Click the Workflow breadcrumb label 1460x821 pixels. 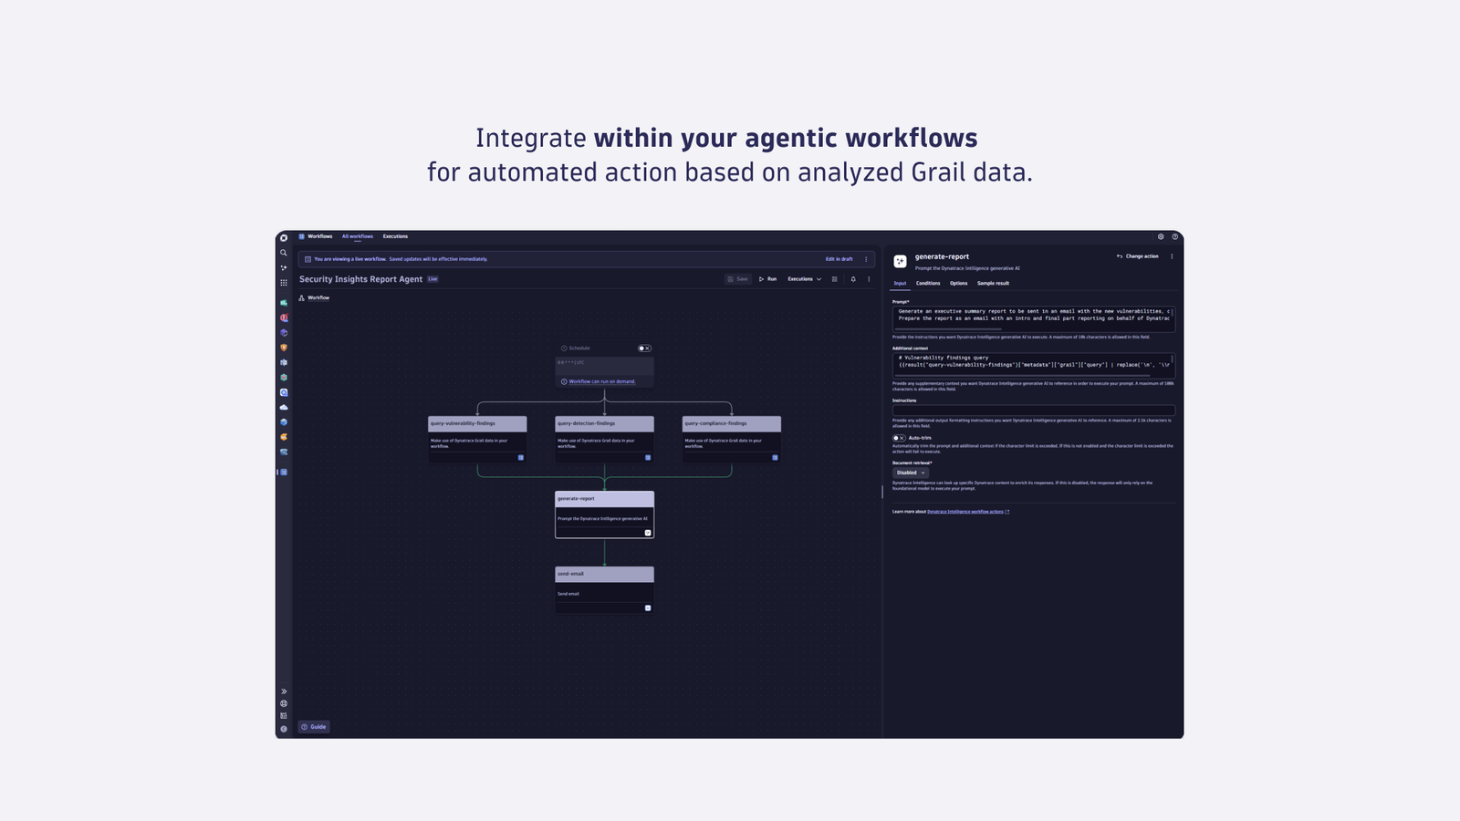click(x=318, y=297)
